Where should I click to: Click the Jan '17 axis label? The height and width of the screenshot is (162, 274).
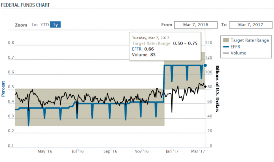[172, 151]
